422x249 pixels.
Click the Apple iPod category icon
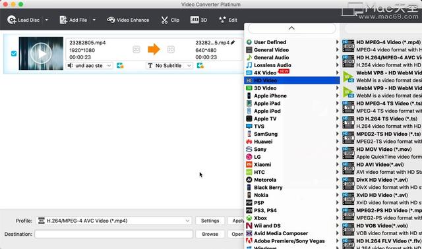coord(249,111)
